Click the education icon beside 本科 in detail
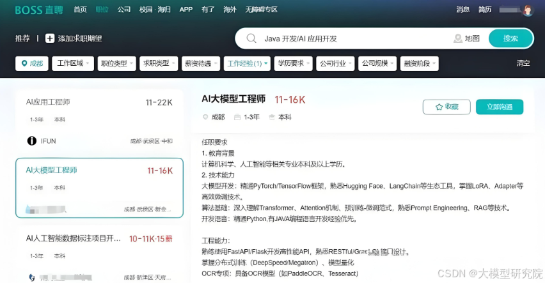The image size is (545, 283). click(x=272, y=117)
